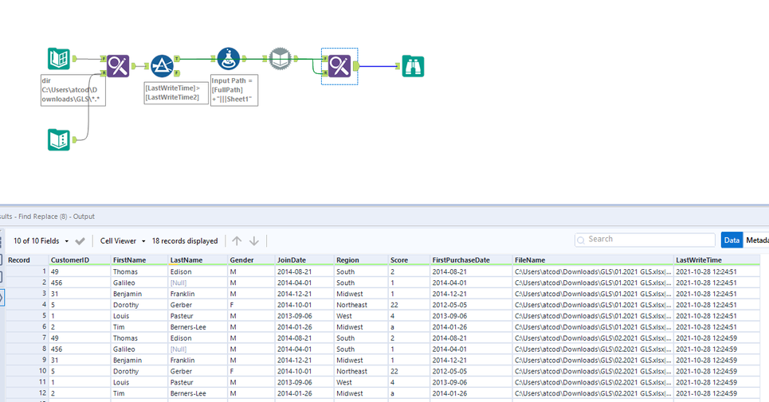Select the lower Text Input tool
Image resolution: width=769 pixels, height=402 pixels.
click(59, 139)
